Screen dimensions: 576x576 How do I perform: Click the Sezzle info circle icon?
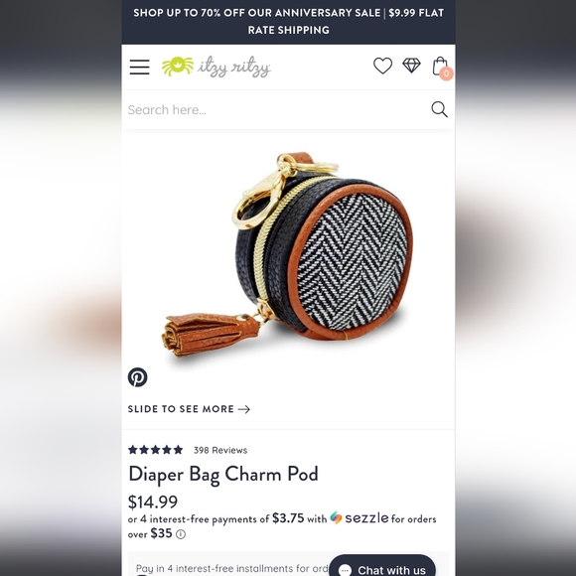click(181, 534)
